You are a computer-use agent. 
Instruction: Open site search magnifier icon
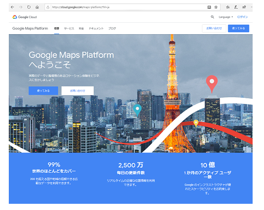point(212,17)
